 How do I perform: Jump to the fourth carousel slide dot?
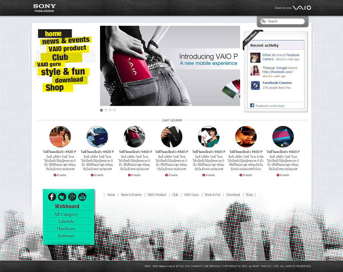[x=114, y=110]
